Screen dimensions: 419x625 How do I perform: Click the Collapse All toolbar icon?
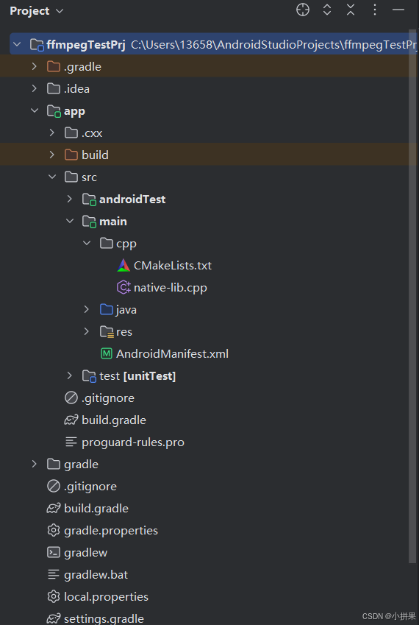pyautogui.click(x=351, y=10)
